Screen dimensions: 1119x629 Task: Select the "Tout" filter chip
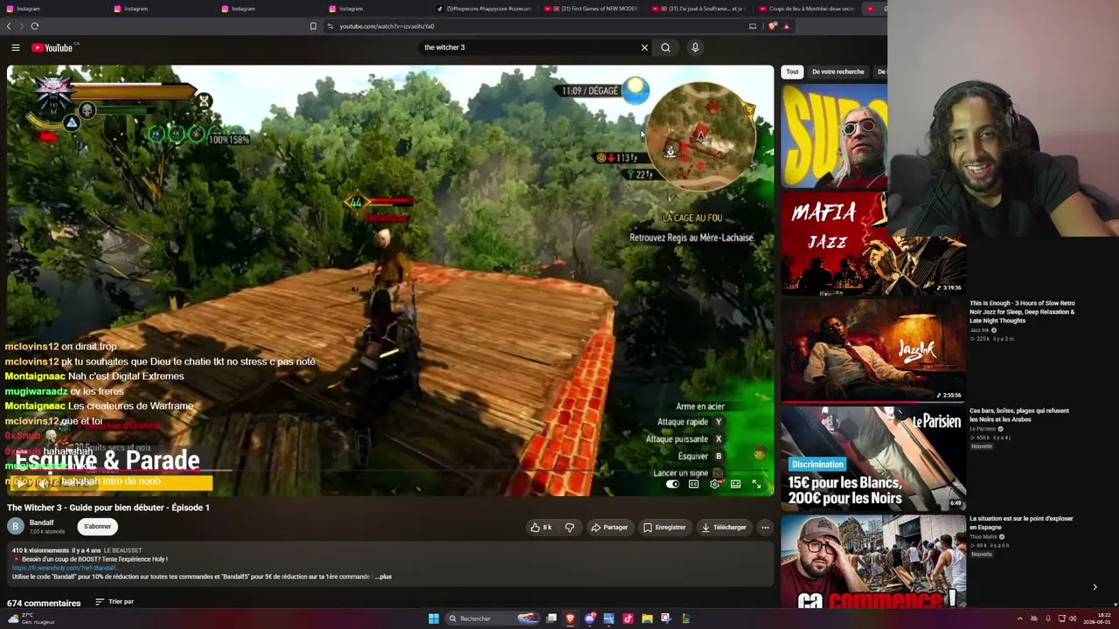pos(792,72)
